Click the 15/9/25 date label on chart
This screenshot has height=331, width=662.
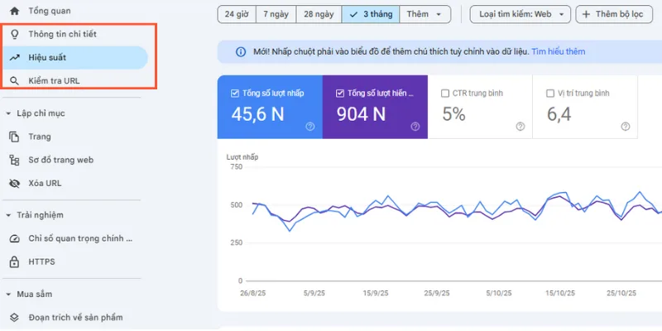[x=376, y=294]
